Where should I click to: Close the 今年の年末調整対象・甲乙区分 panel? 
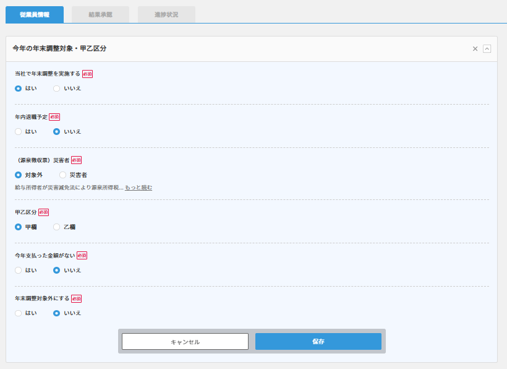475,49
